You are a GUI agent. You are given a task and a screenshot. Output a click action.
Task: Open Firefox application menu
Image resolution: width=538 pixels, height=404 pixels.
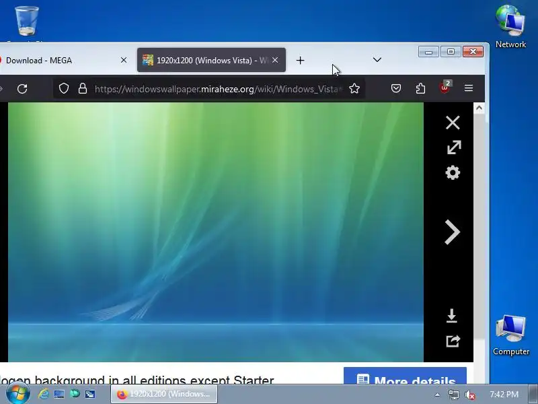[x=469, y=88]
